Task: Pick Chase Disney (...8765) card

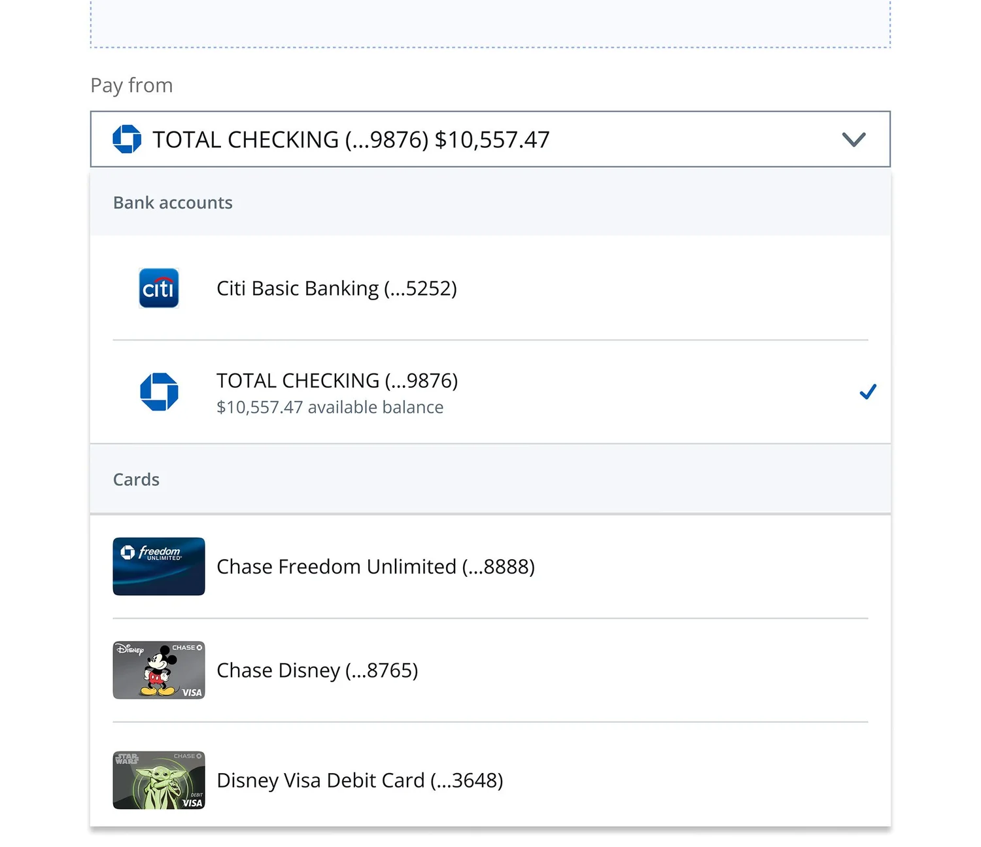Action: (490, 670)
